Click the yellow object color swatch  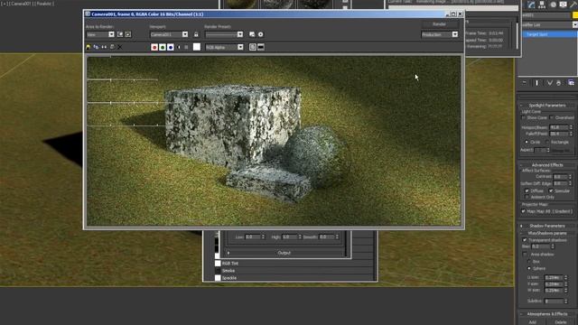(x=575, y=15)
